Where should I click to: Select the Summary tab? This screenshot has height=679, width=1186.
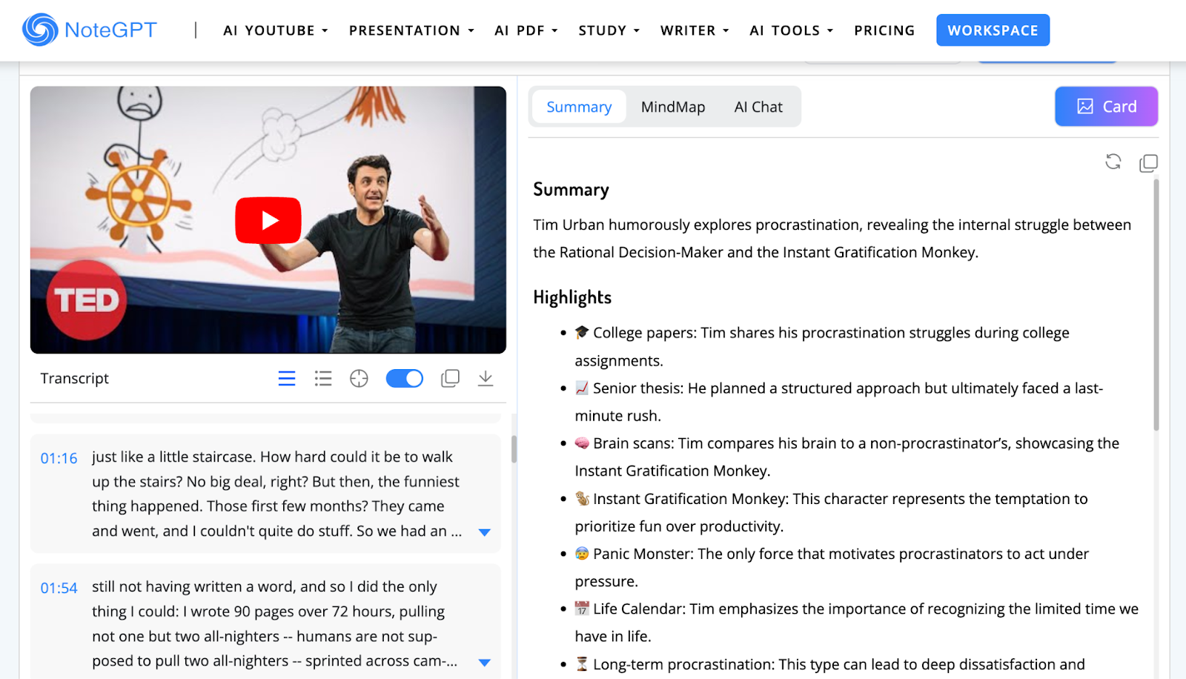[579, 107]
